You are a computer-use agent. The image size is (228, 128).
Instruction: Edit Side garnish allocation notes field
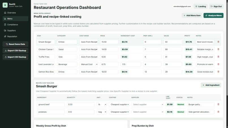[x=201, y=112]
